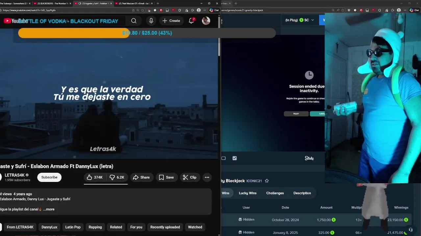The image size is (421, 236).
Task: Select the For you chip
Action: 136,227
